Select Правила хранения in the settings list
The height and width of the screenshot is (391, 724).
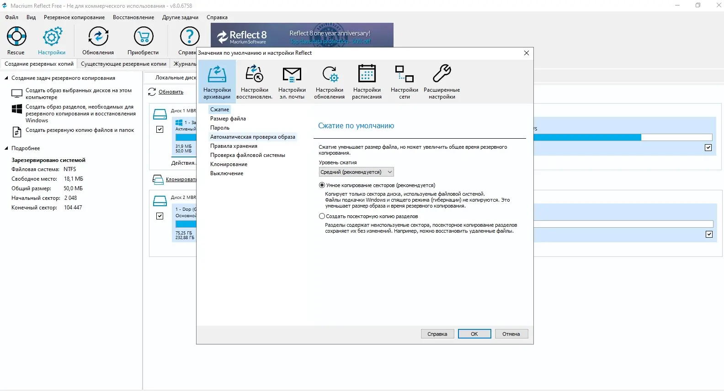coord(234,146)
